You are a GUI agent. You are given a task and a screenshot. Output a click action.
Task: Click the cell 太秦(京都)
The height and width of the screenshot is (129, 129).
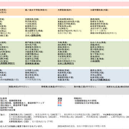pos(62,52)
